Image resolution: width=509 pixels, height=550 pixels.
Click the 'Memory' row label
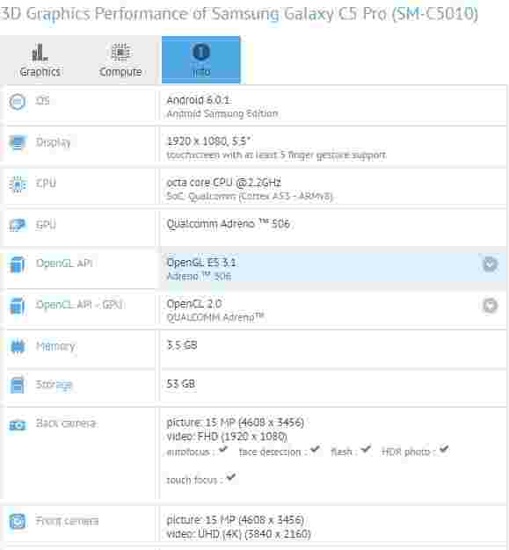click(x=55, y=346)
